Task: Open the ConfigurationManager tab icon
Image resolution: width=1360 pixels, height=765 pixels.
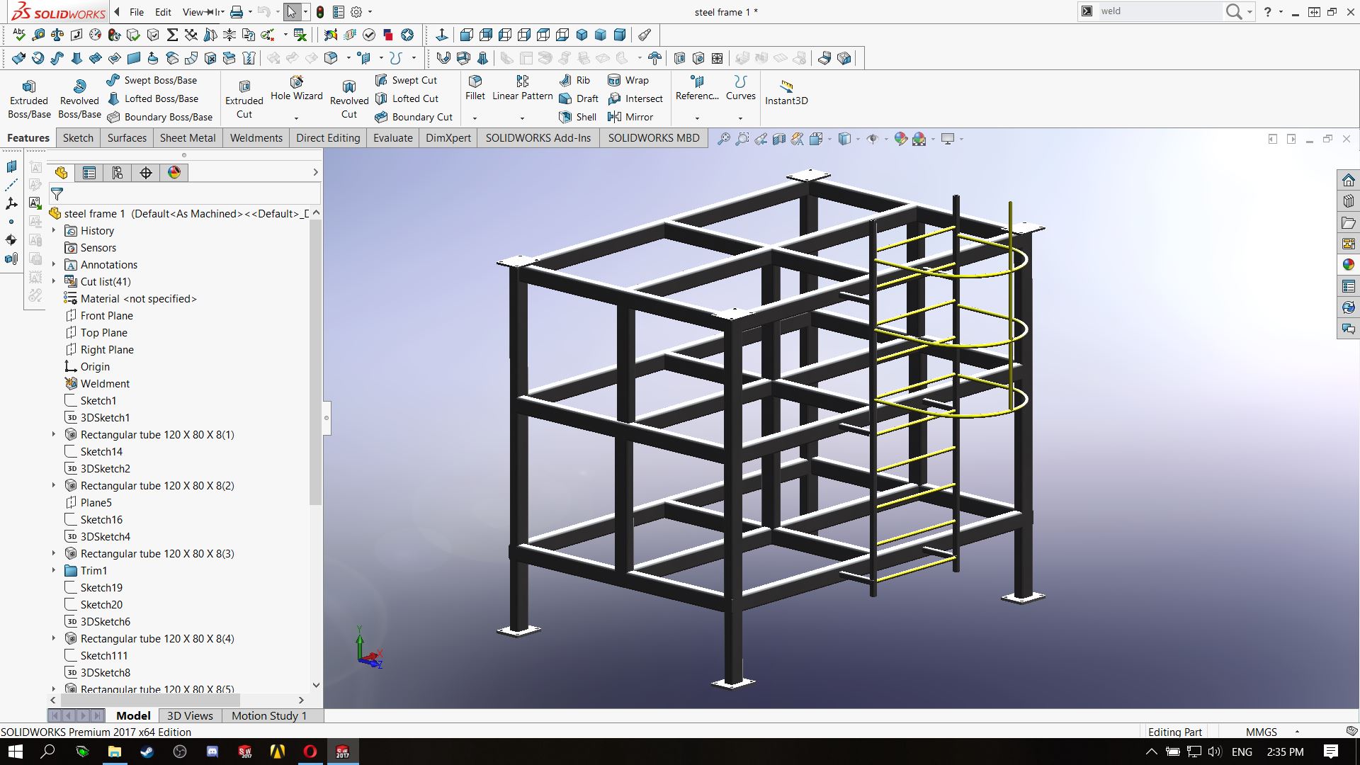Action: click(x=118, y=173)
